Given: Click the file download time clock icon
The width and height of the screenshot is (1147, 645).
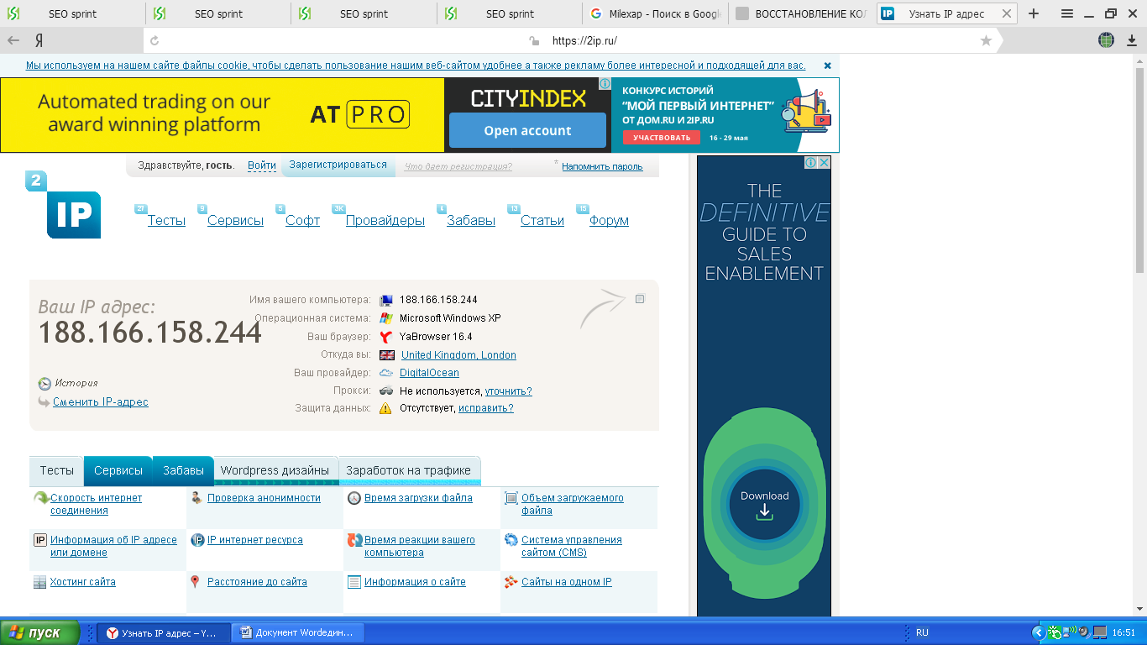Looking at the screenshot, I should [354, 498].
